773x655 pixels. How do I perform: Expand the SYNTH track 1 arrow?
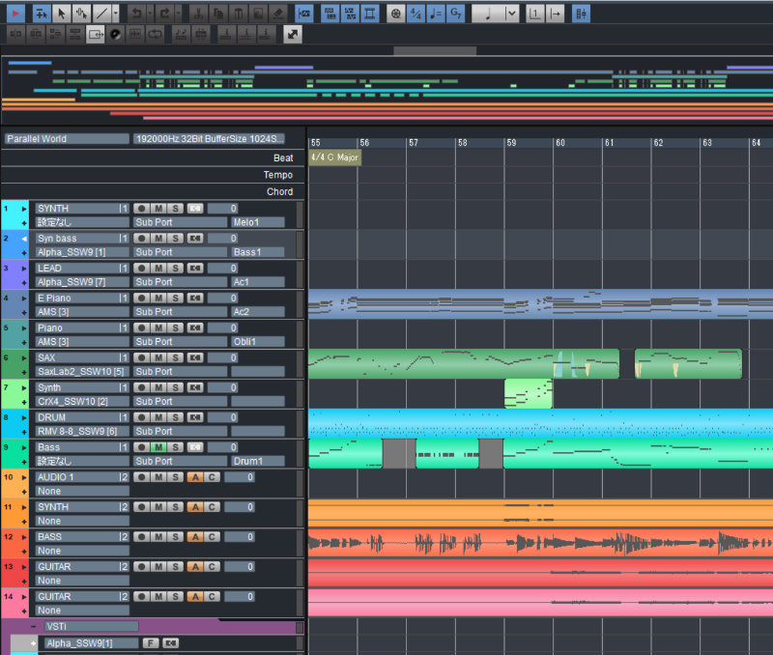tap(23, 209)
